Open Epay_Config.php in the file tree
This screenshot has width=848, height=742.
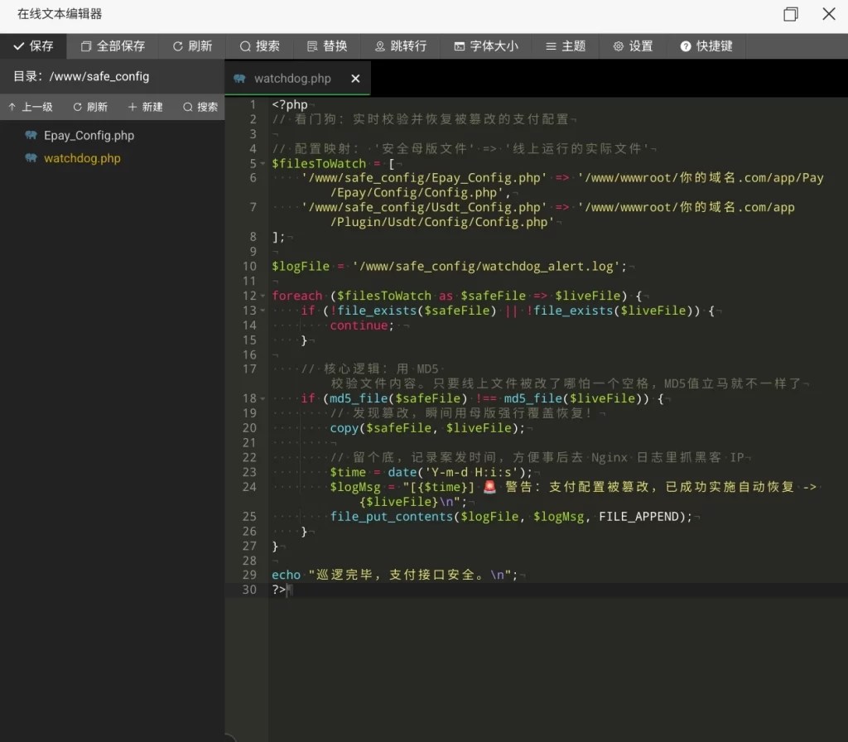pyautogui.click(x=89, y=136)
